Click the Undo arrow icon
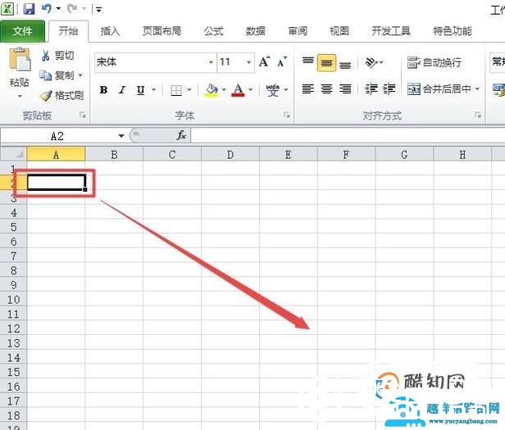Screen dimensions: 505x430 pyautogui.click(x=47, y=8)
